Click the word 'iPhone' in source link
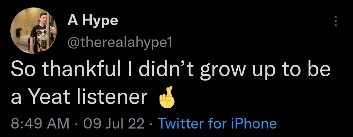This screenshot has width=353, height=137. coord(254,124)
